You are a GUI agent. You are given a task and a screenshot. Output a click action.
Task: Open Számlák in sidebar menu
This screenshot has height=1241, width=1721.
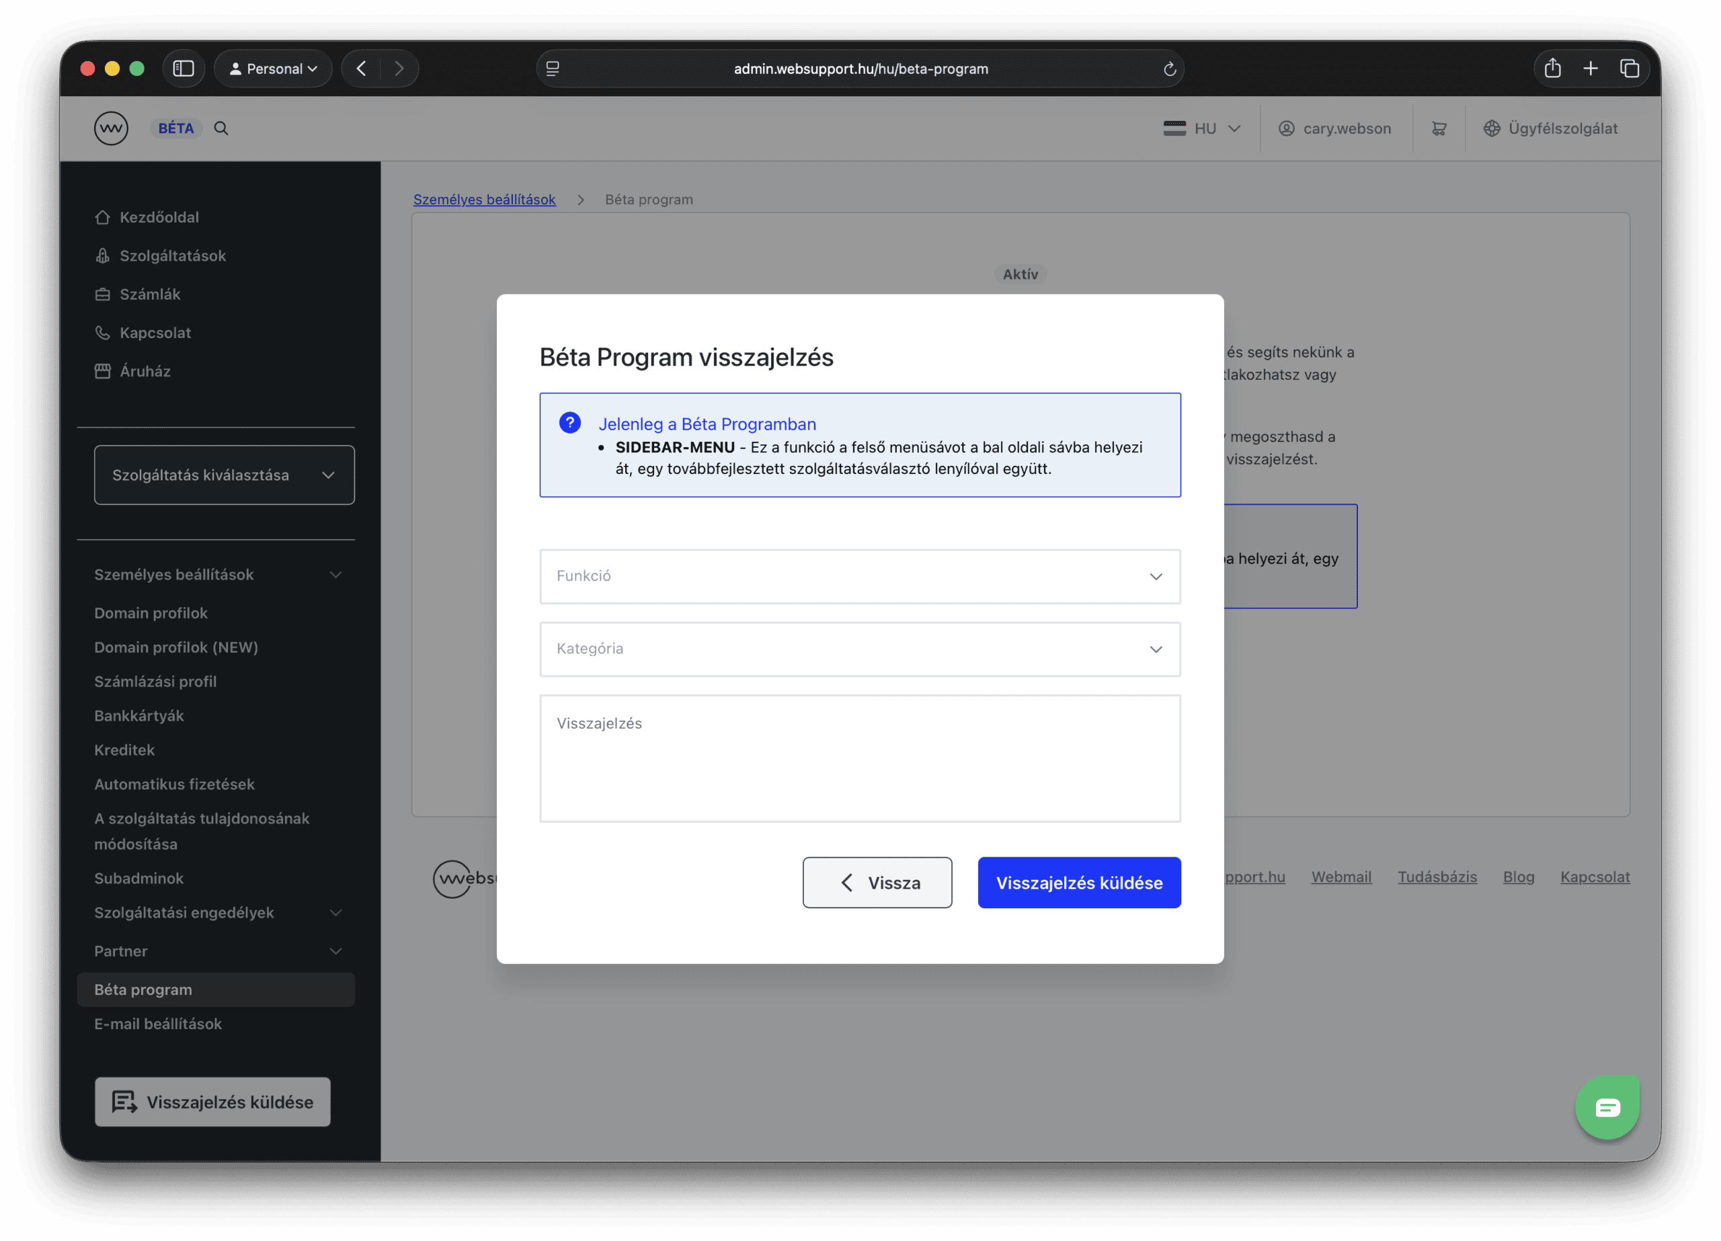pos(149,294)
